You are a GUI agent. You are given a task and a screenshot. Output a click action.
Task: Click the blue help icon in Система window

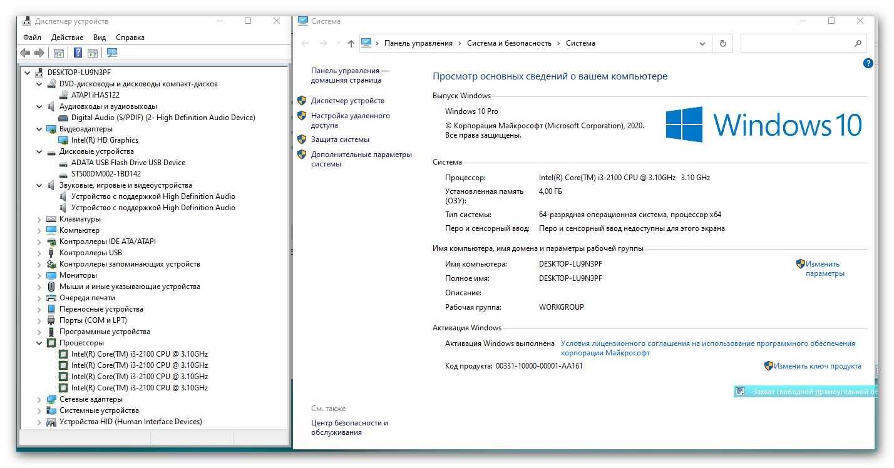pyautogui.click(x=868, y=63)
